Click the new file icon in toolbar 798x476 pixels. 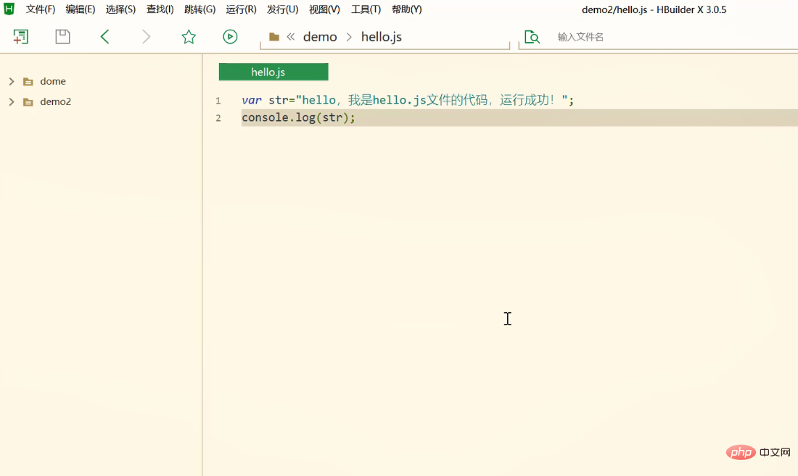(x=20, y=36)
